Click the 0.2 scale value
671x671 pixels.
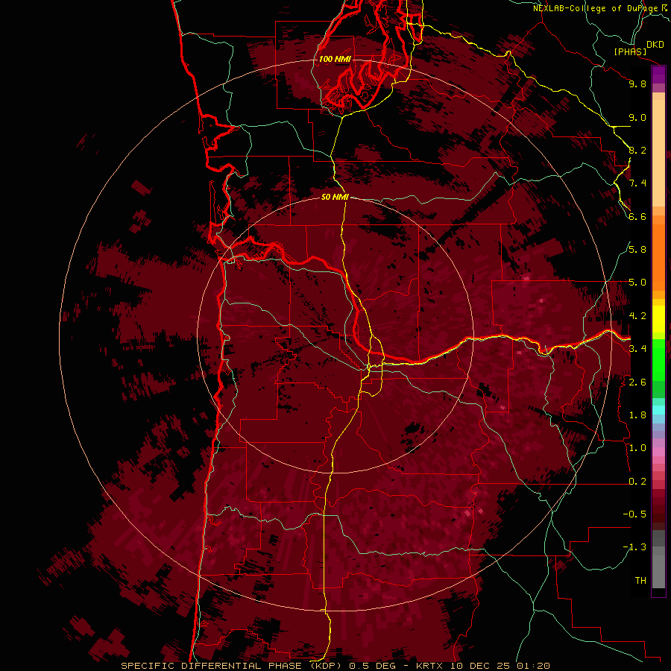click(637, 482)
